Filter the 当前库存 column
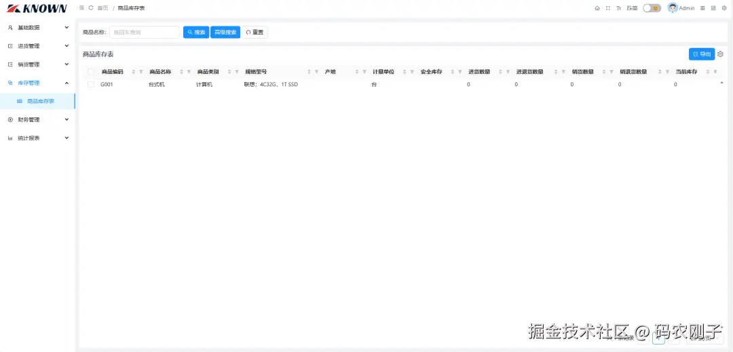Viewport: 733px width, 352px height. click(x=715, y=72)
